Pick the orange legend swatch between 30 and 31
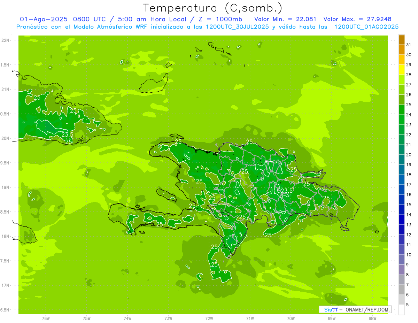Viewport: 418px width, 323px height. (x=402, y=49)
